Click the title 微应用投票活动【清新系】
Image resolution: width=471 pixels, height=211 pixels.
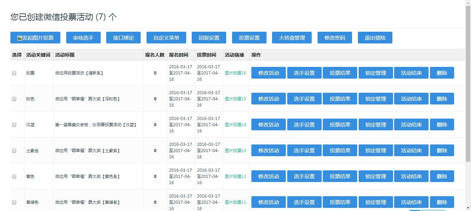point(79,73)
